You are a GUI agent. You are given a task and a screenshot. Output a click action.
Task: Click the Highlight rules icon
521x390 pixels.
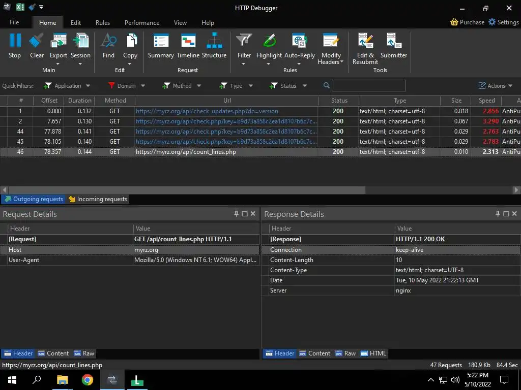[269, 41]
